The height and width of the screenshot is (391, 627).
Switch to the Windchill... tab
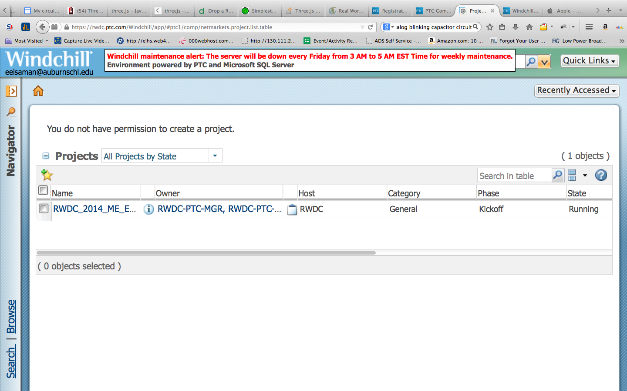click(521, 11)
